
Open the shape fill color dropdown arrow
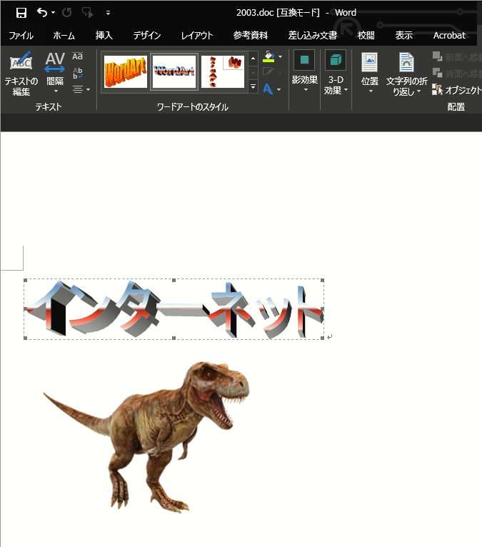(x=281, y=57)
